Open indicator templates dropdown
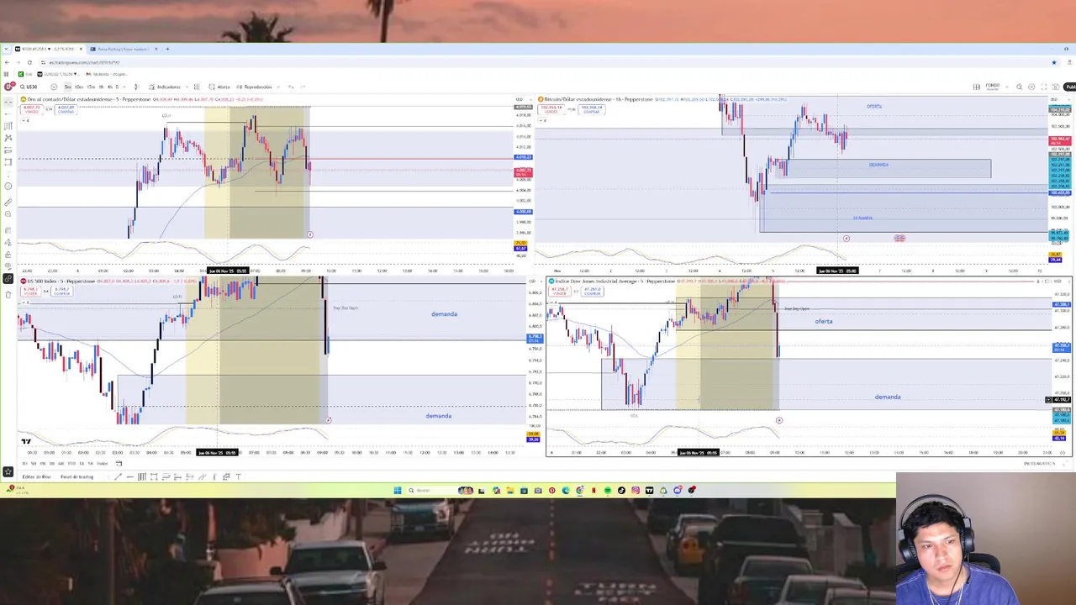 click(x=197, y=87)
